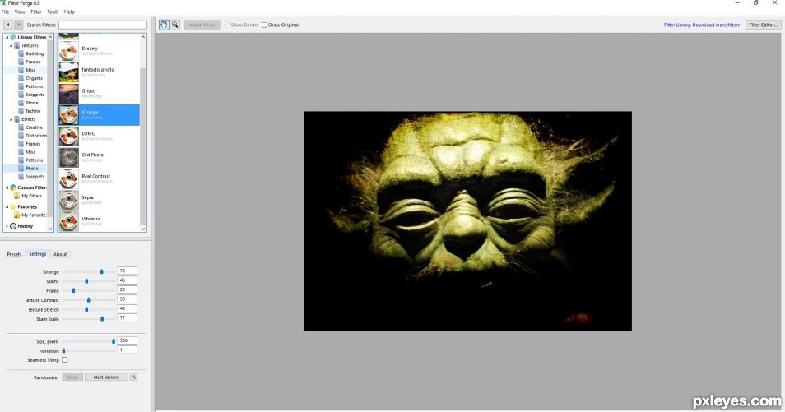Select Distortions under Effects in tree
This screenshot has height=412, width=785.
[x=36, y=136]
